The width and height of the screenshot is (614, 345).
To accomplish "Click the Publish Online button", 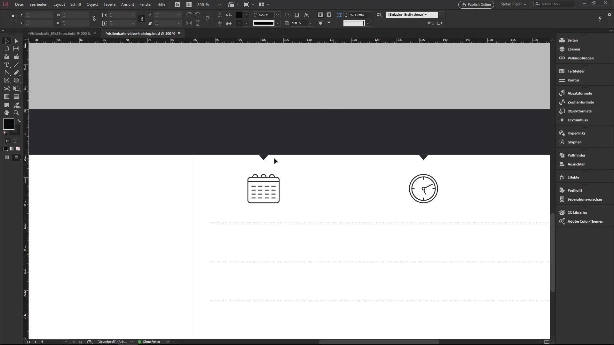I will [x=476, y=4].
